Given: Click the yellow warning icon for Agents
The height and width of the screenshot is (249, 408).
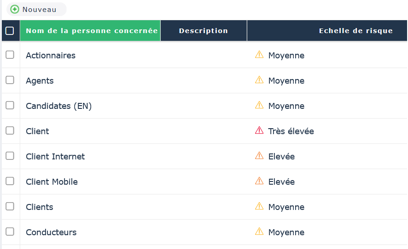Looking at the screenshot, I should pos(259,80).
